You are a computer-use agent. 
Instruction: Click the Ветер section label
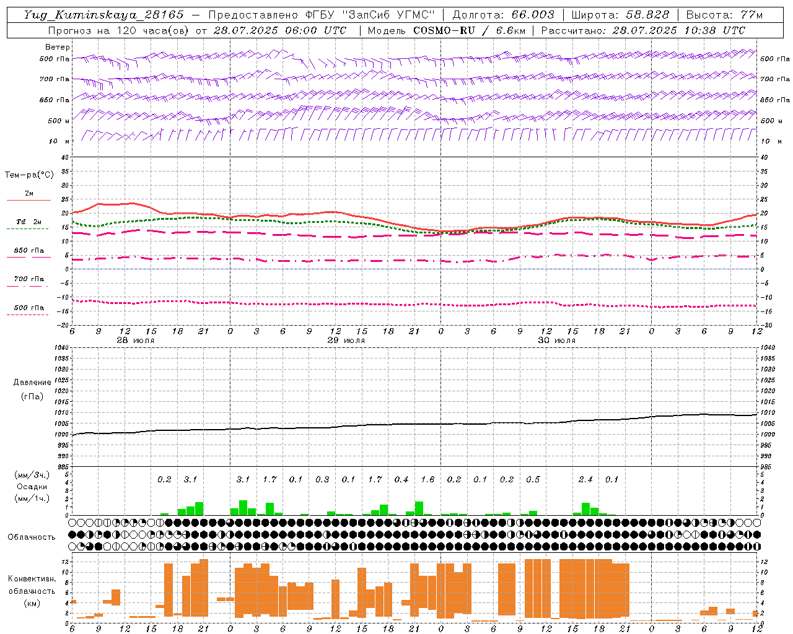(58, 47)
